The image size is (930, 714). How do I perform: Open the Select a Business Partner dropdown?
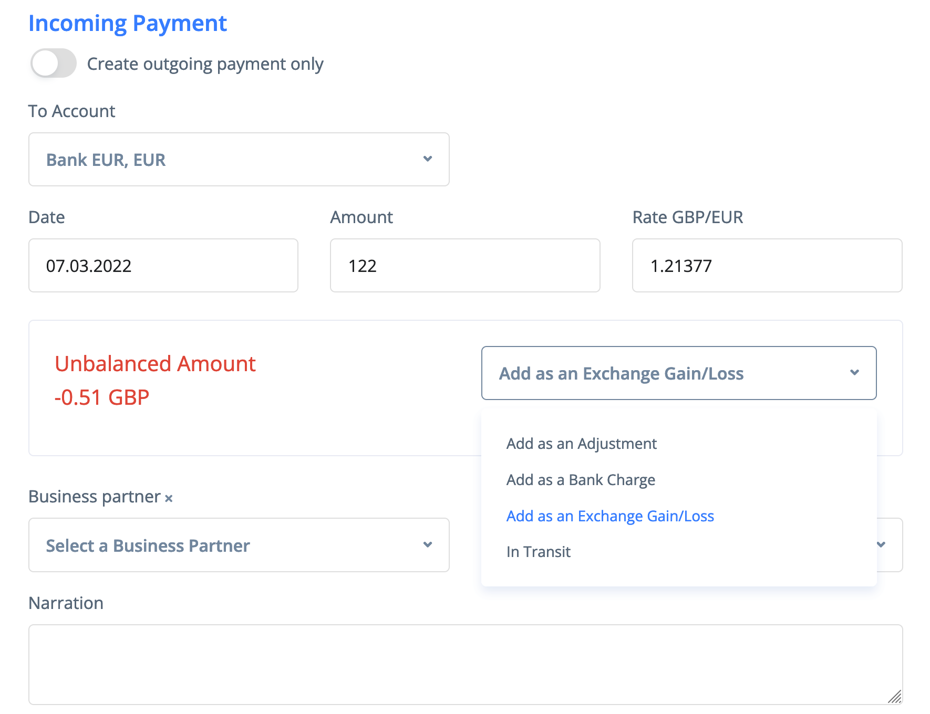239,545
